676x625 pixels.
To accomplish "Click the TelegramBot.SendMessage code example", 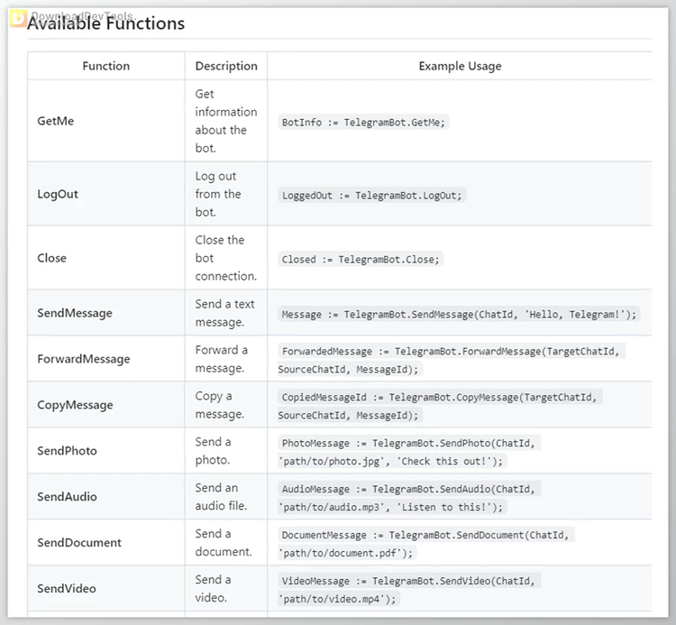I will (459, 315).
